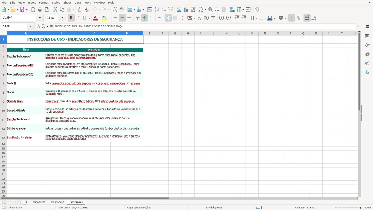This screenshot has height=210, width=373.
Task: Add Decimal Place icon
Action: pos(221,18)
